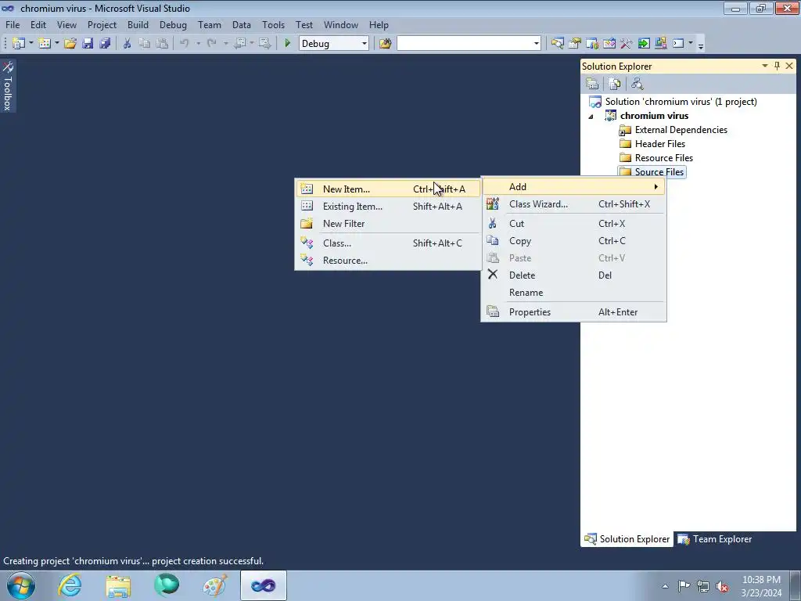
Task: Open the Tools menu in the menu bar
Action: (x=273, y=24)
